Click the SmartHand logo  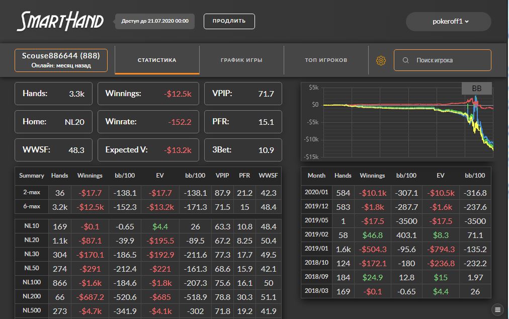point(60,22)
